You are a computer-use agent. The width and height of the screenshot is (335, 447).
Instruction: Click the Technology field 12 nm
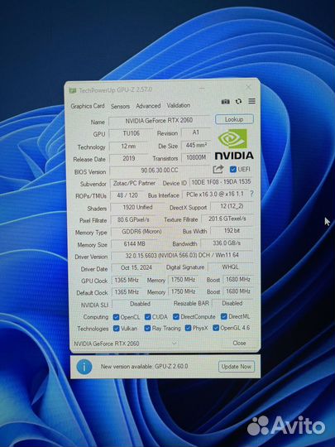(128, 147)
